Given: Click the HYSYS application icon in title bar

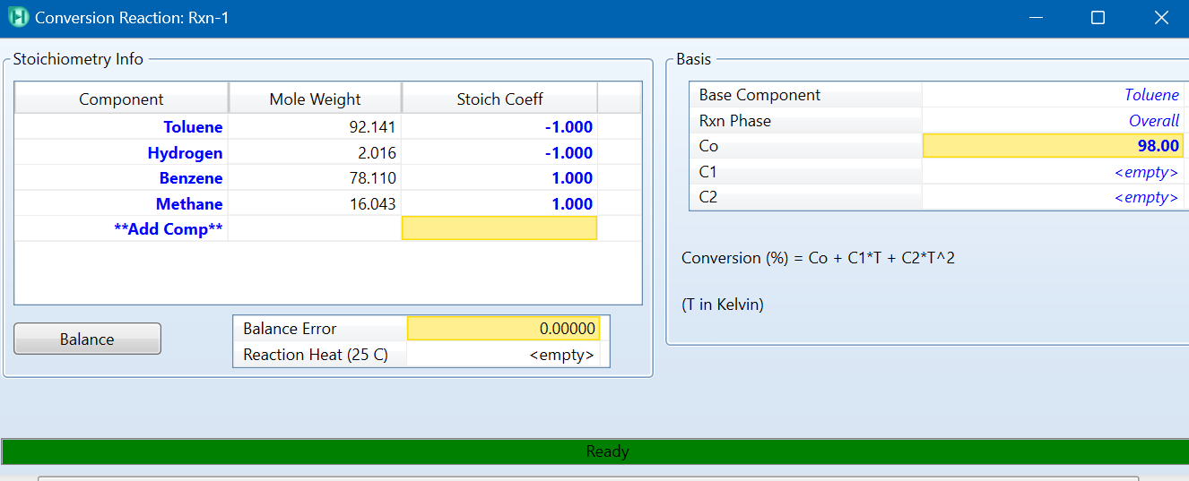Looking at the screenshot, I should [18, 17].
